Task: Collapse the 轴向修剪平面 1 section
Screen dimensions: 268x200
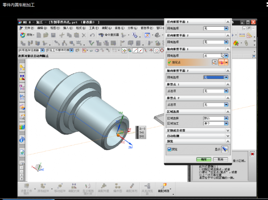Action: [228, 49]
